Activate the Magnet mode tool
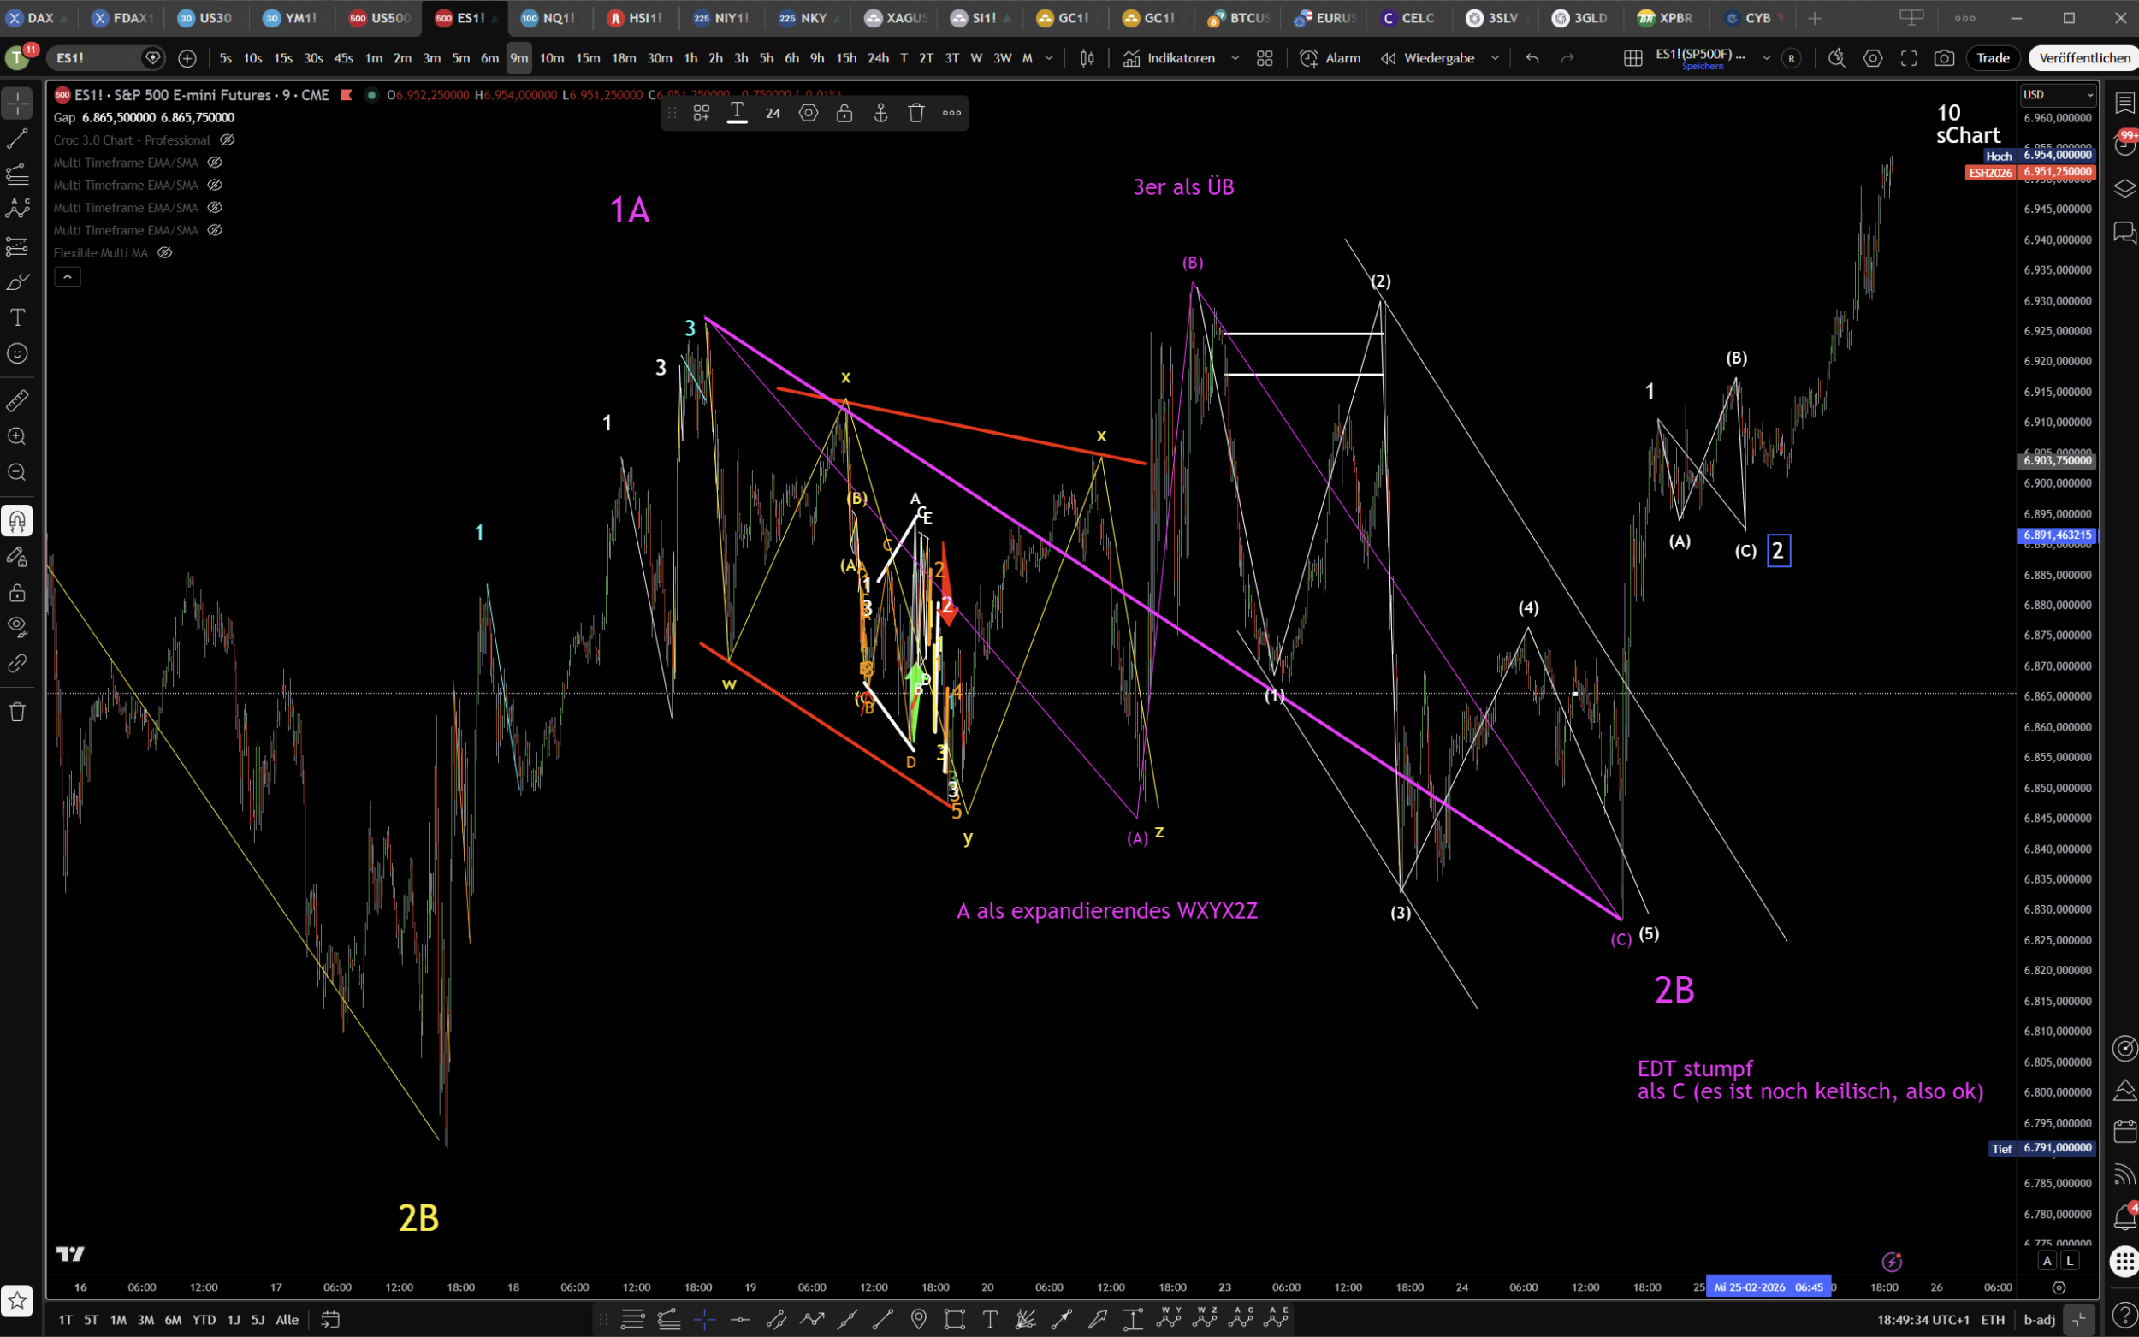 point(17,521)
